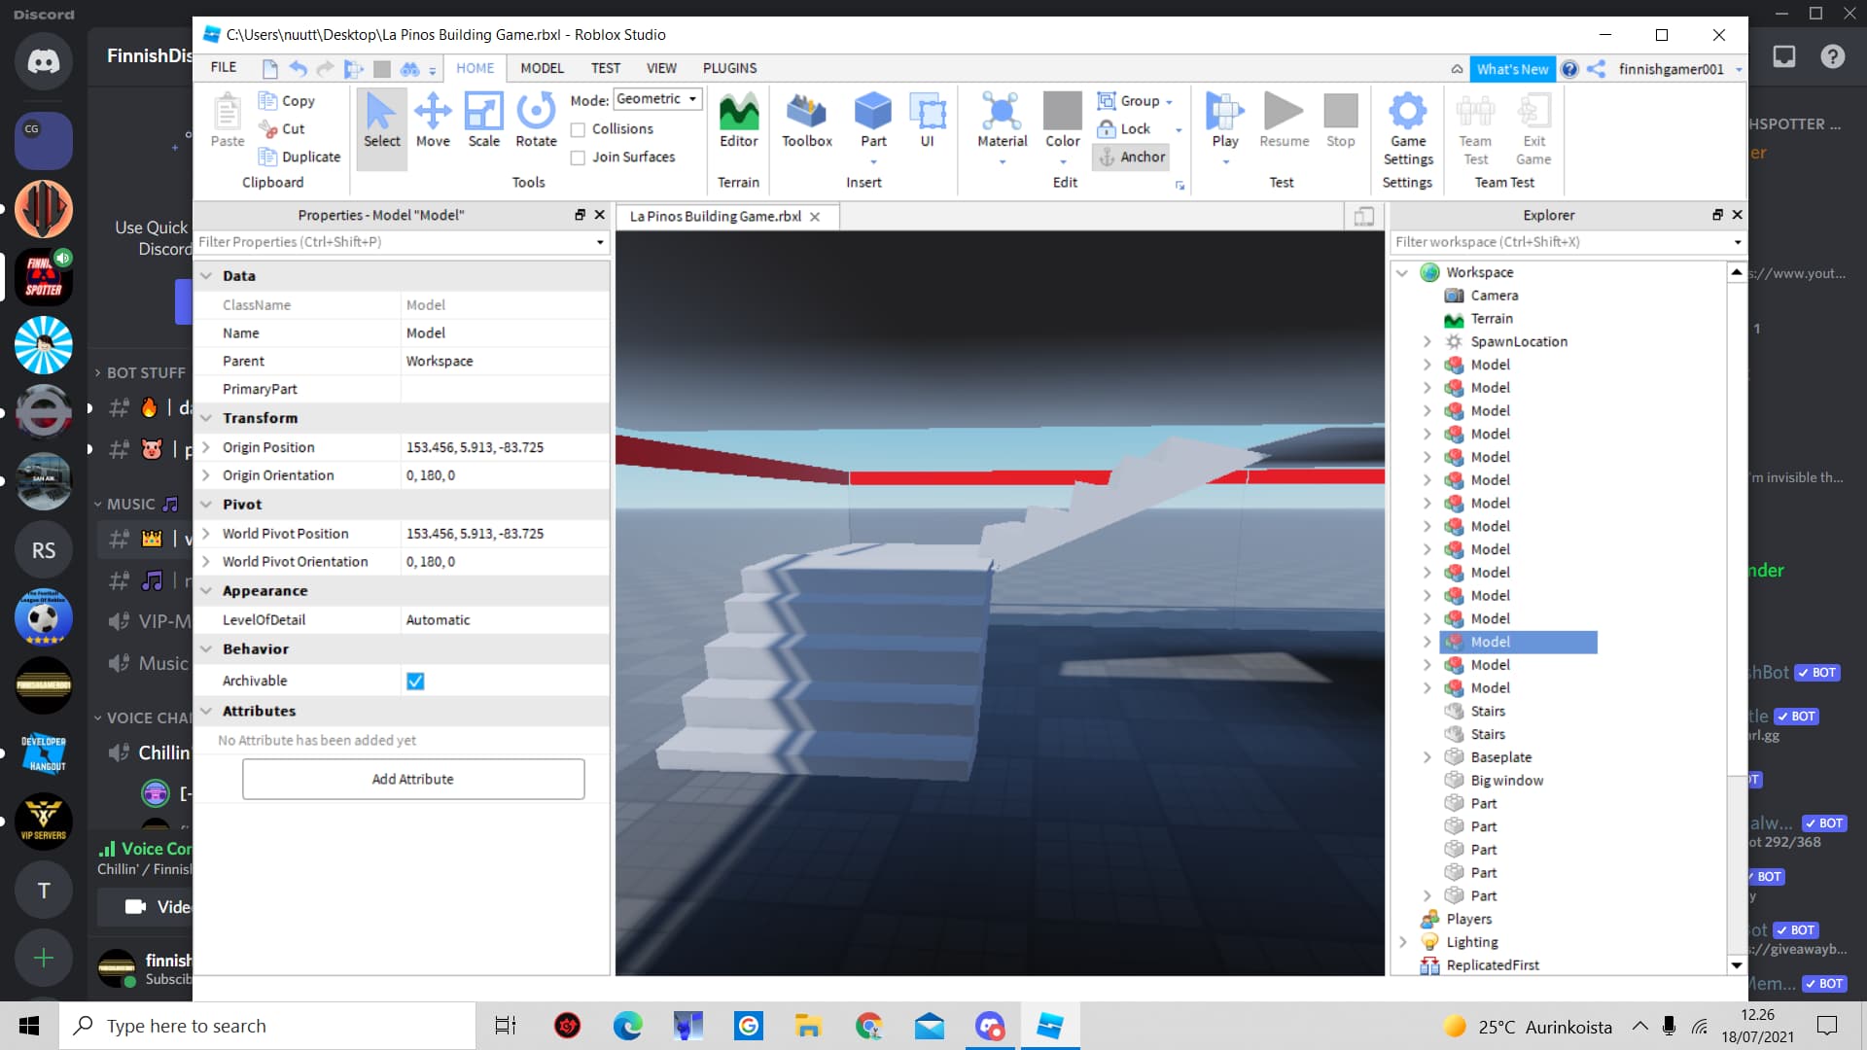Open Microsoft Edge from the taskbar

(627, 1026)
